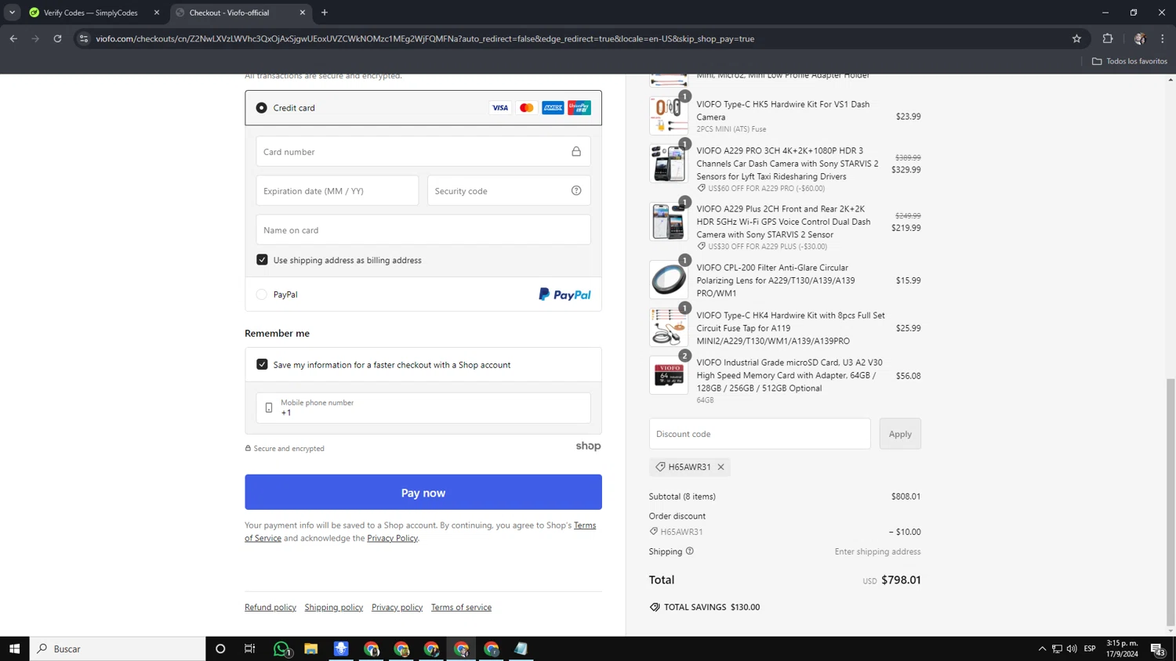The image size is (1176, 661).
Task: Click the card number lock icon
Action: [576, 152]
